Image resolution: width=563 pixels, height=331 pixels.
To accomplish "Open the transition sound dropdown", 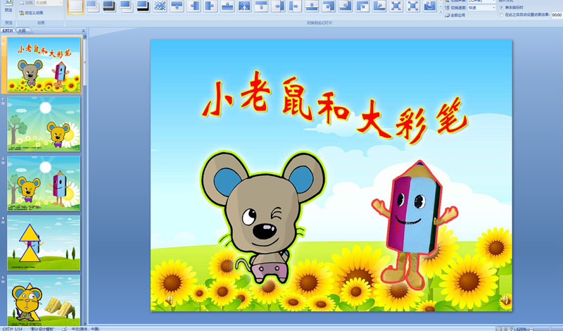I will point(482,1).
